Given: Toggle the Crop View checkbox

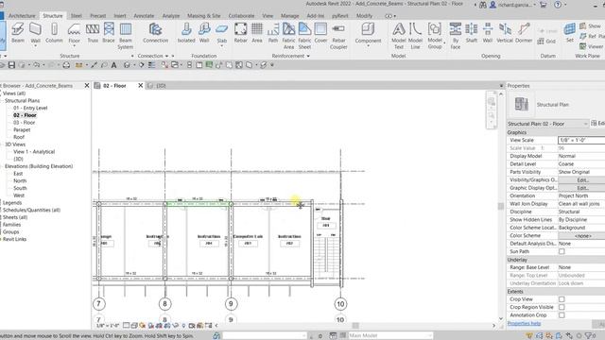Looking at the screenshot, I should pyautogui.click(x=562, y=299).
